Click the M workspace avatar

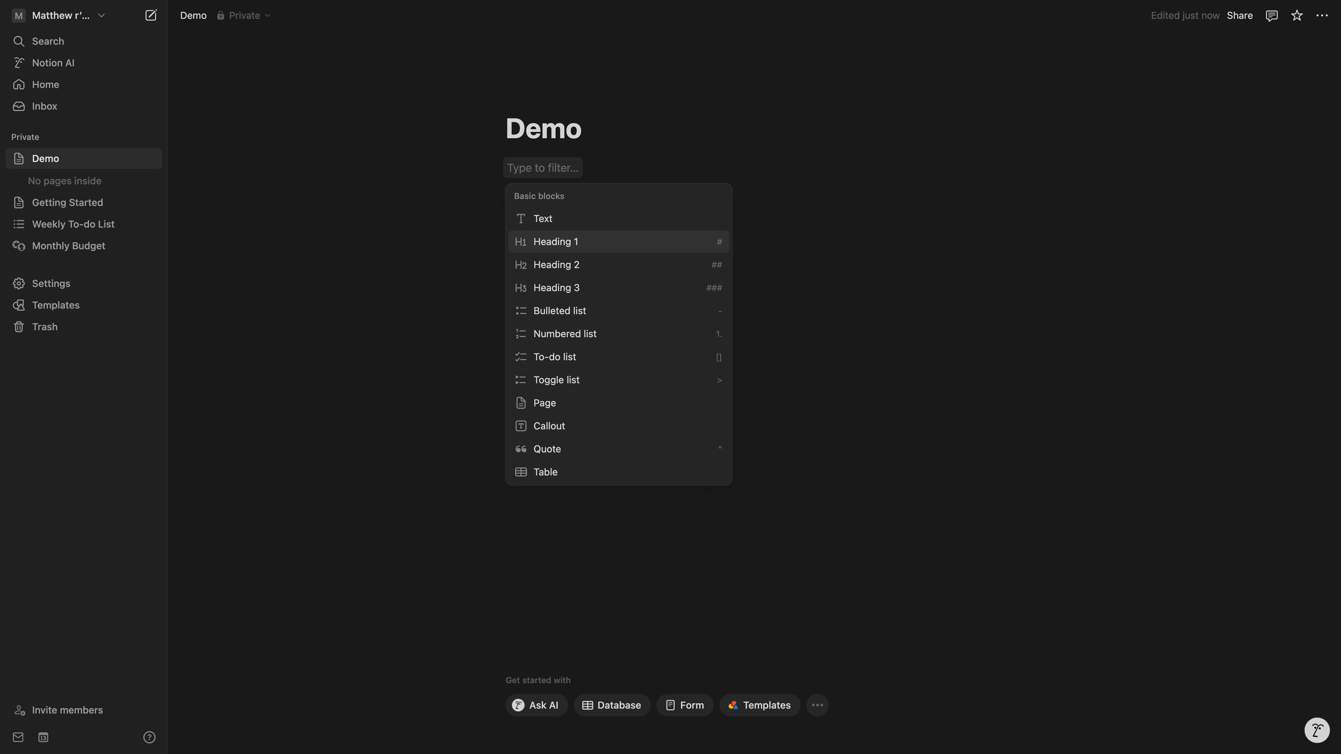tap(18, 16)
